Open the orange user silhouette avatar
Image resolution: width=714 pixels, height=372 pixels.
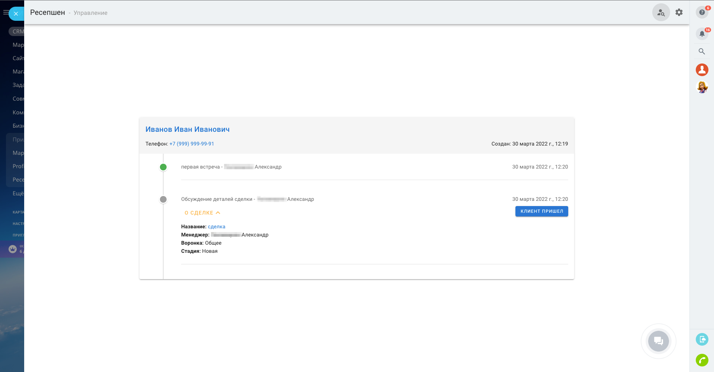pyautogui.click(x=702, y=70)
